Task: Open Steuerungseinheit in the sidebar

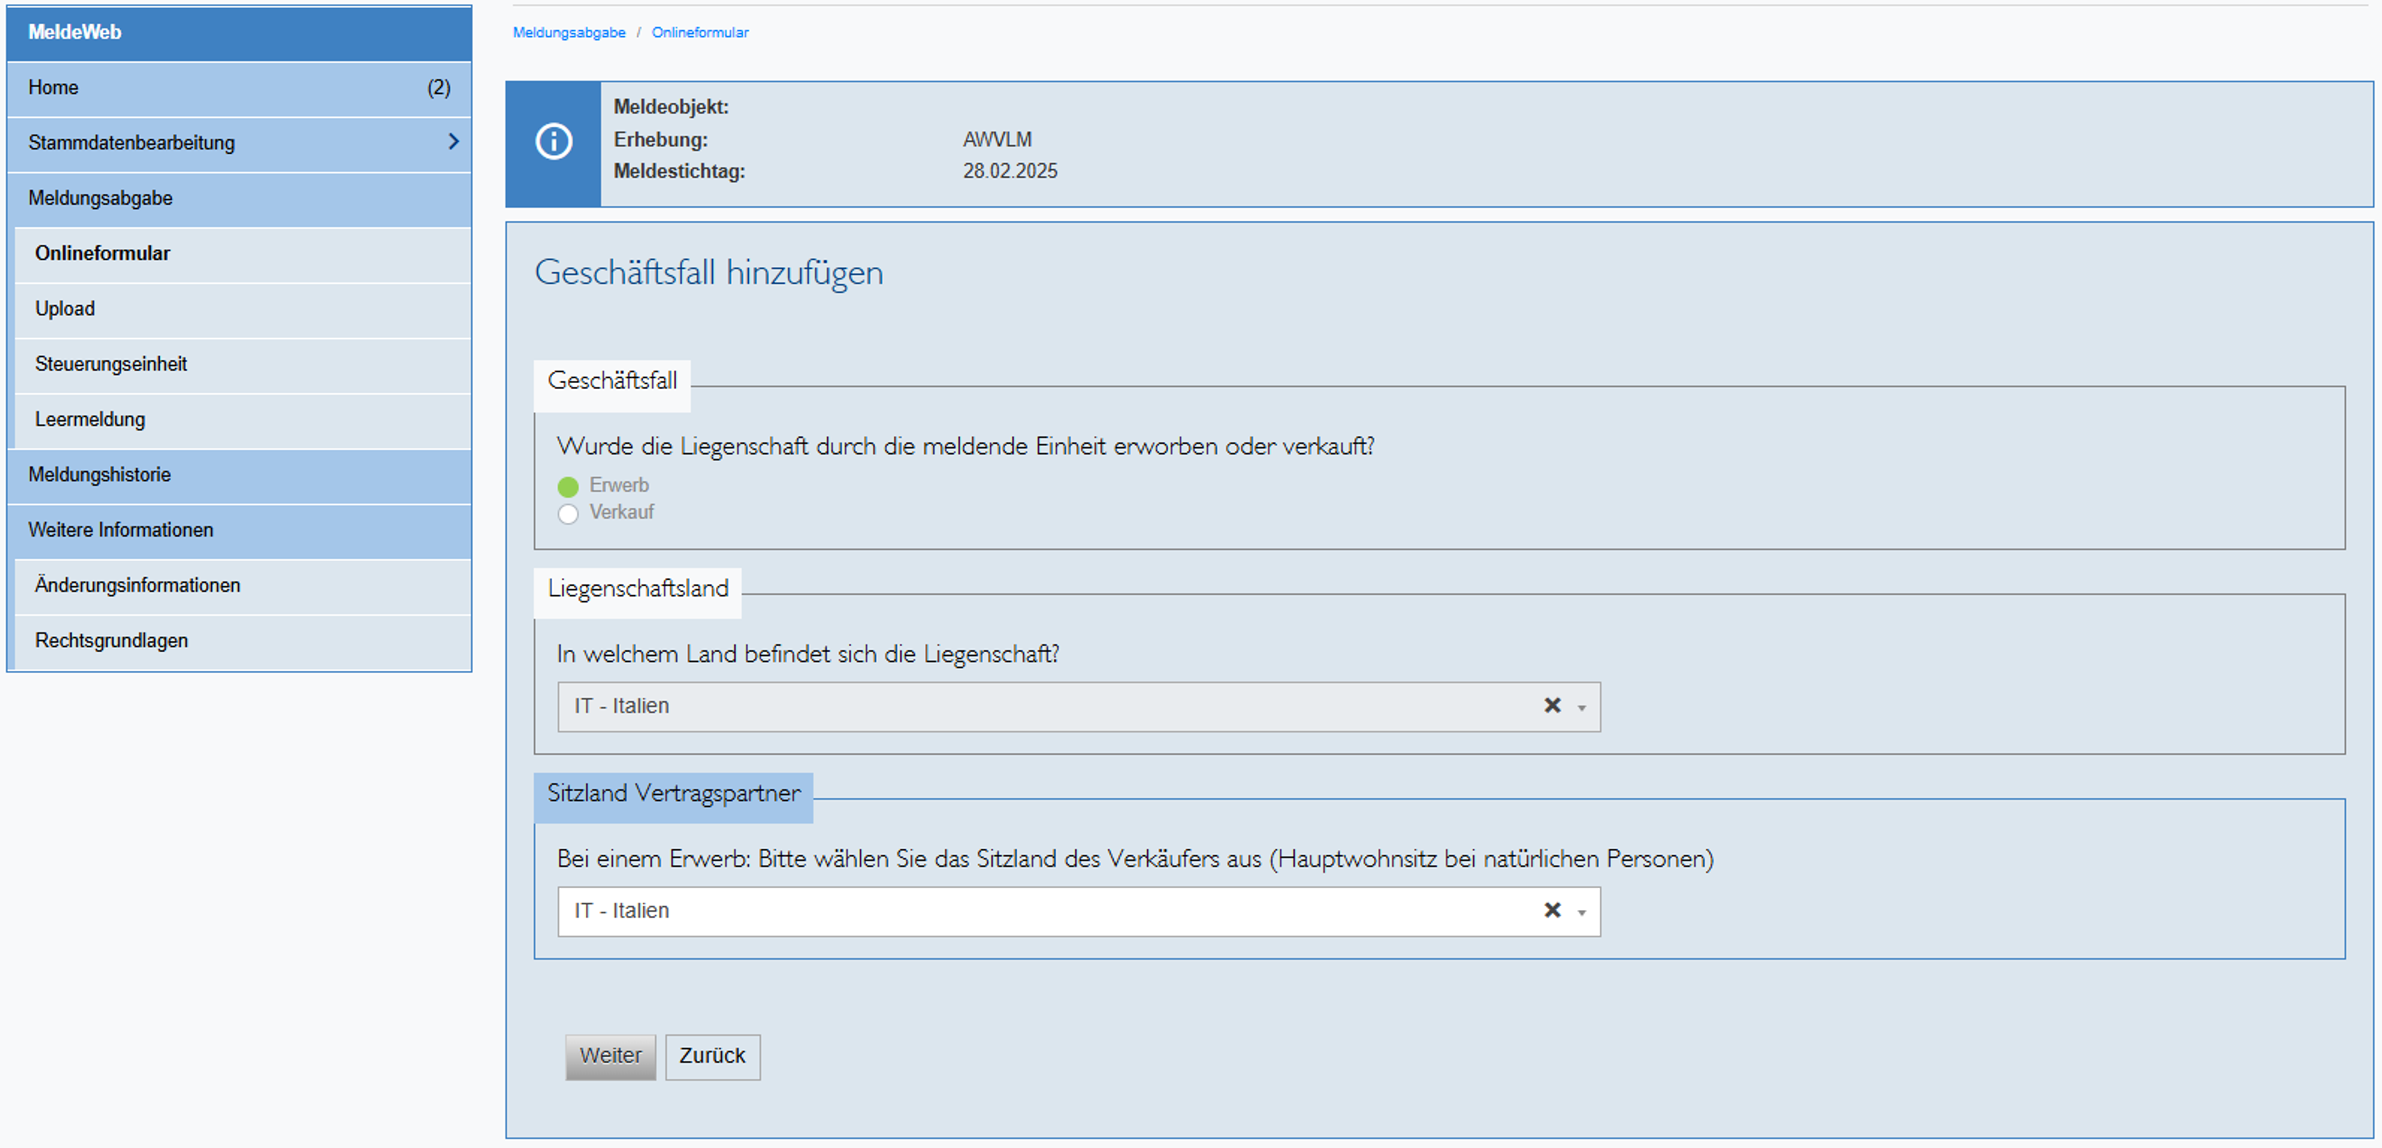Action: [x=111, y=364]
